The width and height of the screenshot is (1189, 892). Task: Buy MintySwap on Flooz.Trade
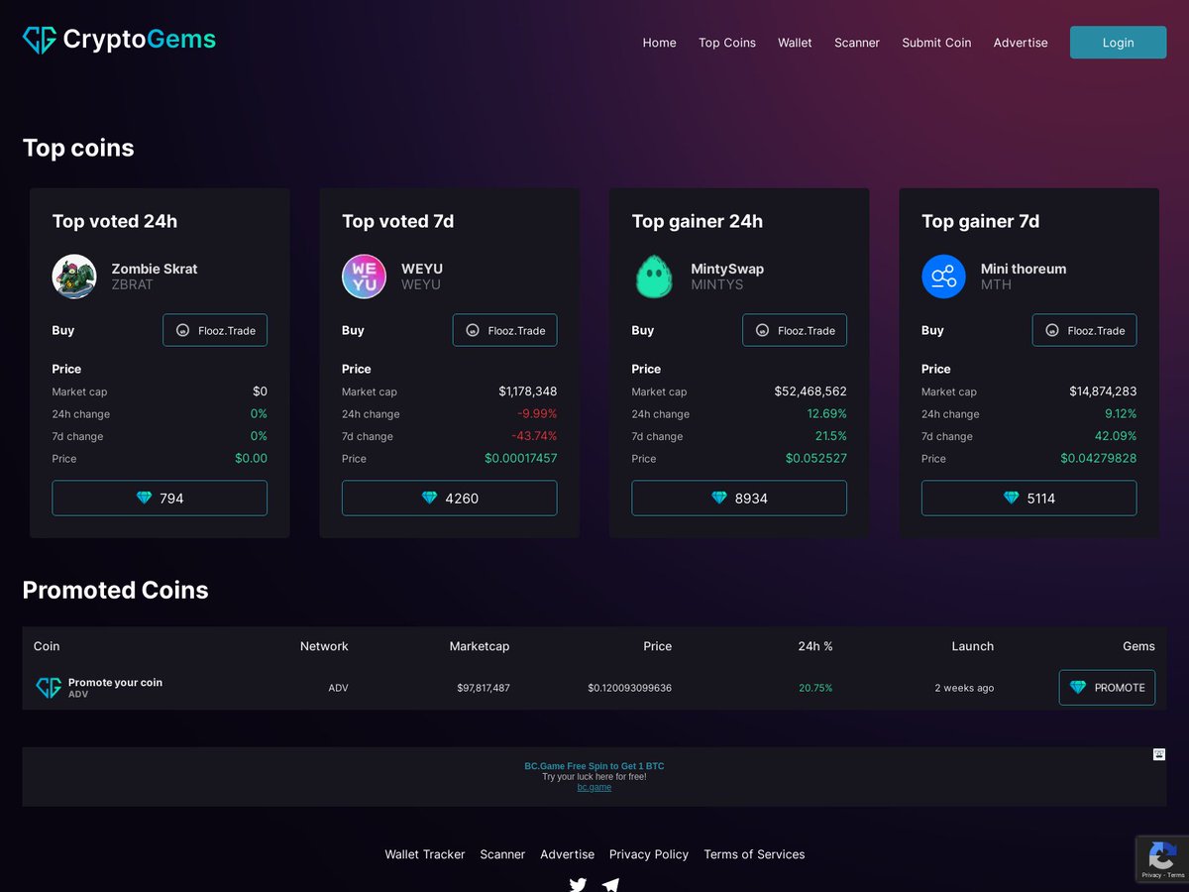(795, 330)
